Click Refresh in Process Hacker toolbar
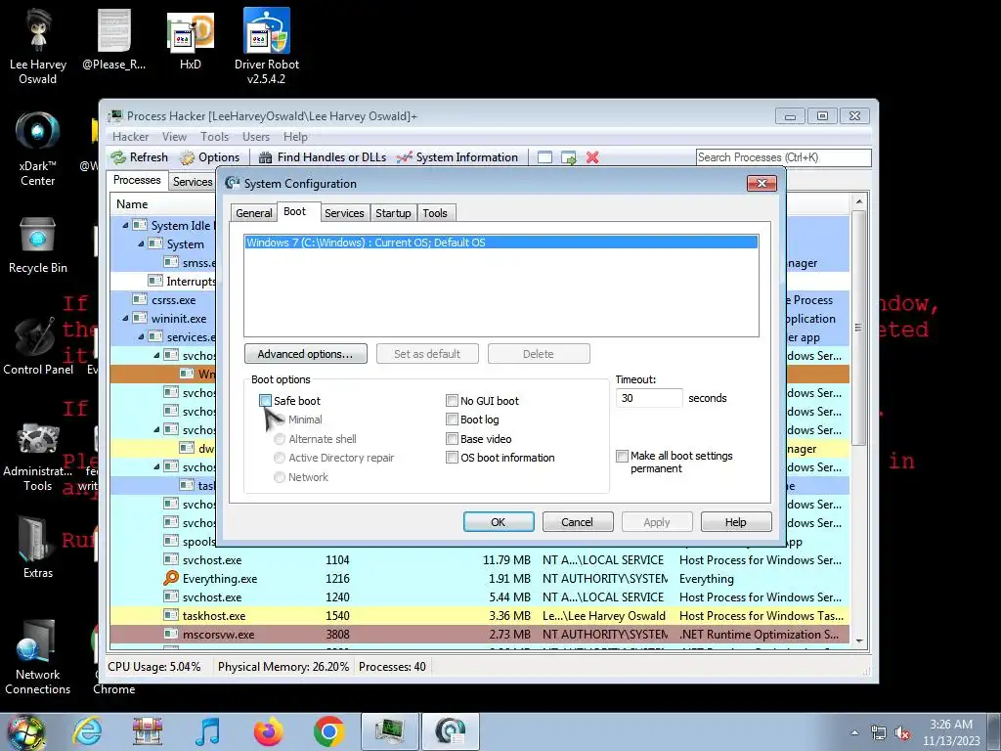Viewport: 1001px width, 751px height. (x=139, y=157)
